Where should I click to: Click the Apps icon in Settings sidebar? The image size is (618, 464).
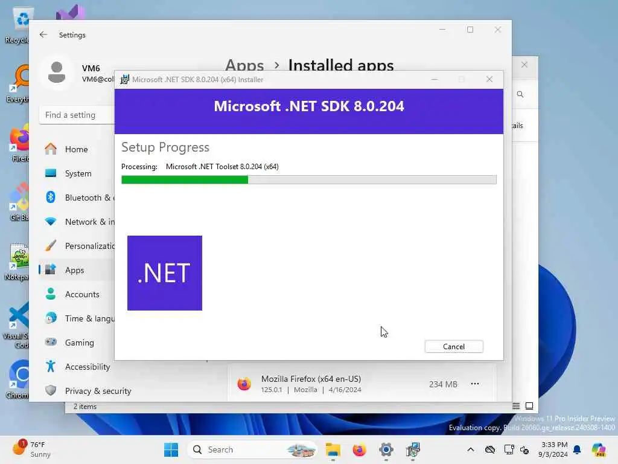(51, 269)
